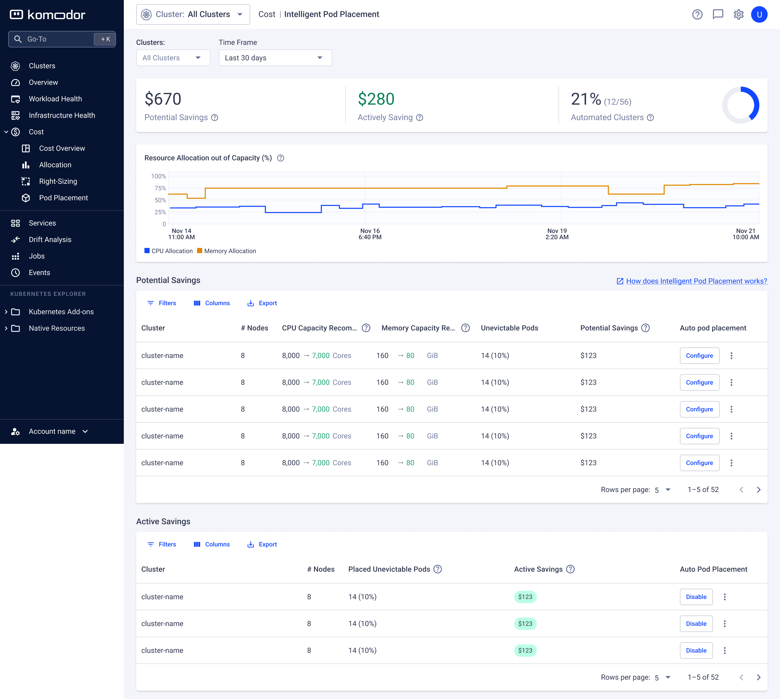
Task: Open the three-dot menu of first Potential Savings row
Action: coord(731,356)
